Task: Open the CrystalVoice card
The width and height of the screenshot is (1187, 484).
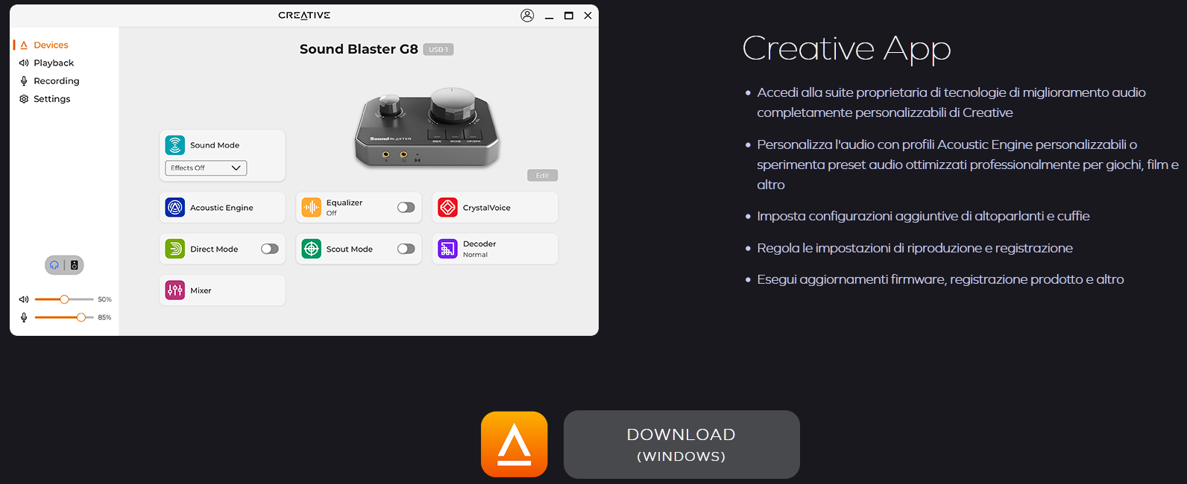Action: [495, 207]
